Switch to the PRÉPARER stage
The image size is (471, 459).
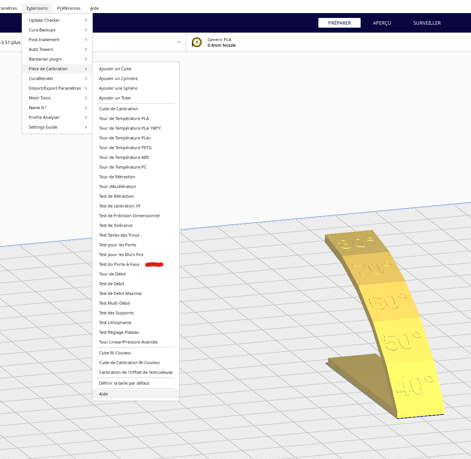tap(339, 23)
